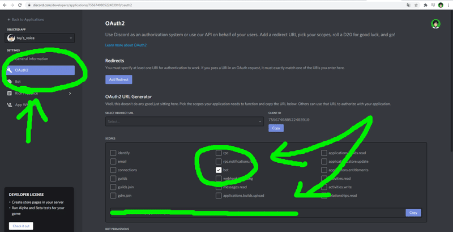Open the Discord user avatar at top right

(435, 24)
